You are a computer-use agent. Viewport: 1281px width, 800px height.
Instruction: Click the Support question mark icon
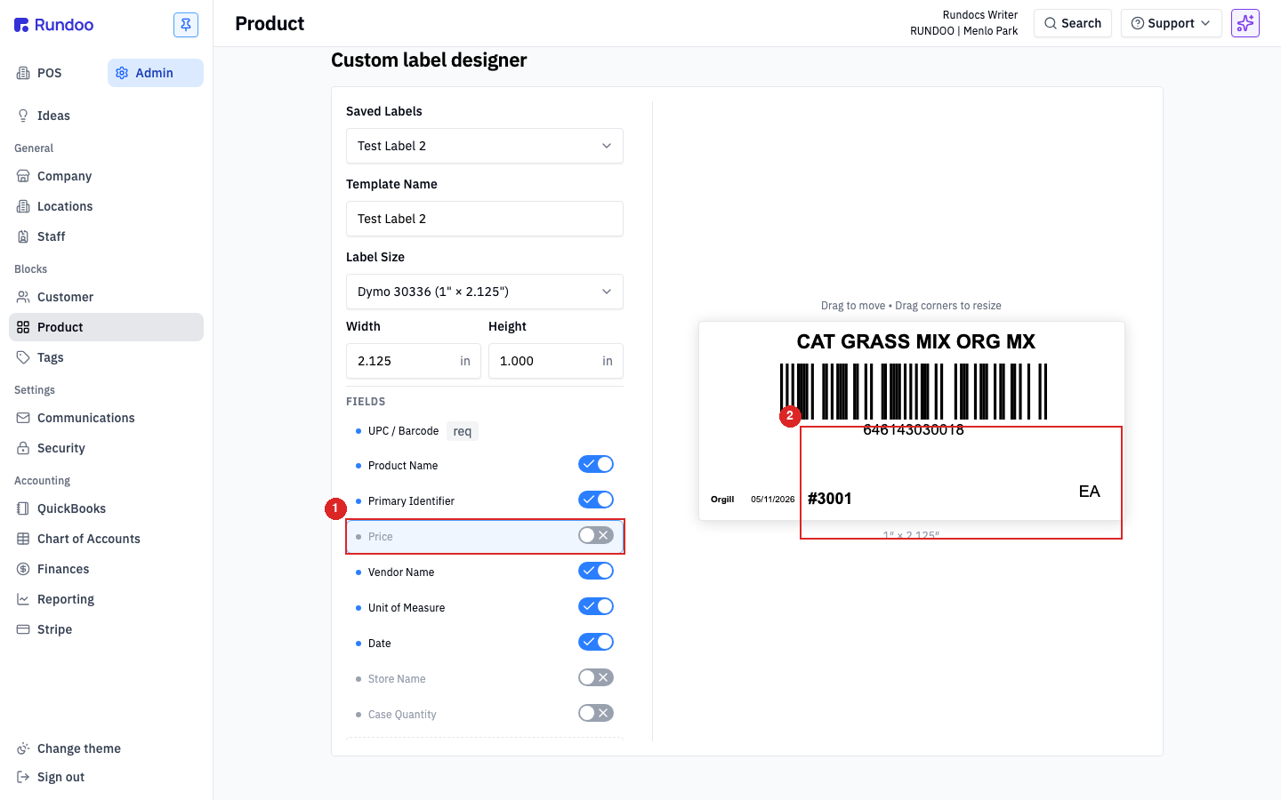[x=1137, y=23]
